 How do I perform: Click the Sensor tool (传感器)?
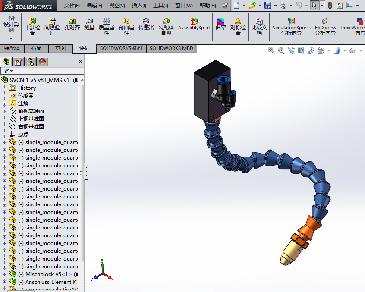point(146,24)
